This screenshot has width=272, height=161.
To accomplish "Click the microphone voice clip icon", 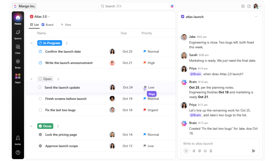I will [211, 151].
